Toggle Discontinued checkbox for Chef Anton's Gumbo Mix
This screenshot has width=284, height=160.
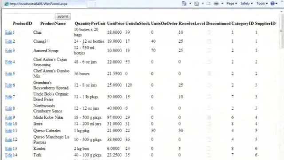209,74
